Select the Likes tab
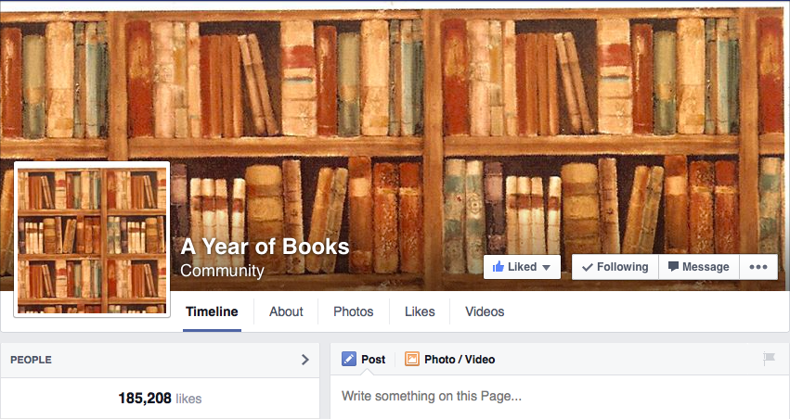Image resolution: width=790 pixels, height=419 pixels. click(x=420, y=311)
